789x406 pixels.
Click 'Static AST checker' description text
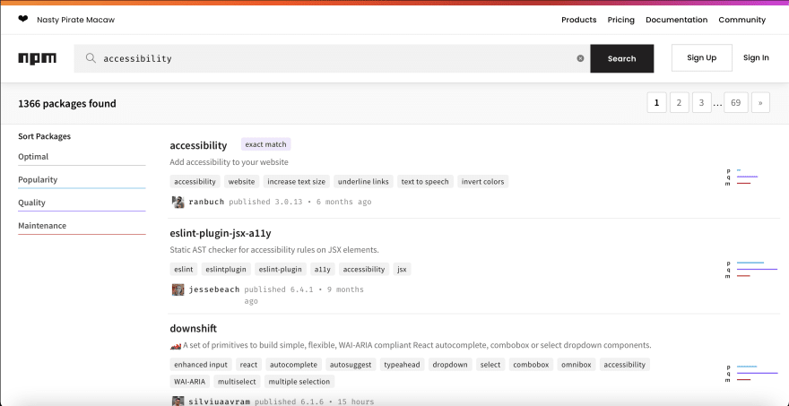click(274, 250)
